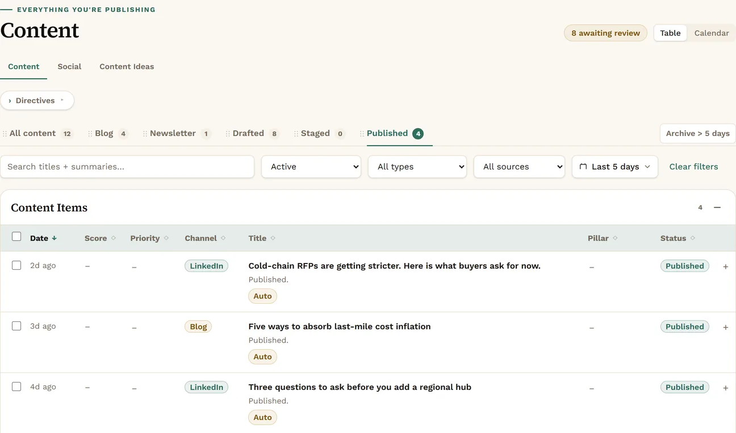Open the All types dropdown

click(417, 167)
